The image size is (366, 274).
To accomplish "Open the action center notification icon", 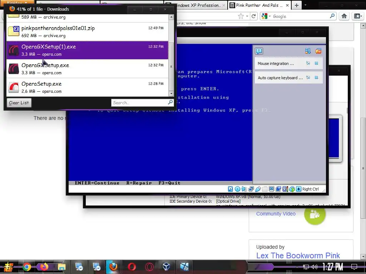I will pyautogui.click(x=354, y=267).
